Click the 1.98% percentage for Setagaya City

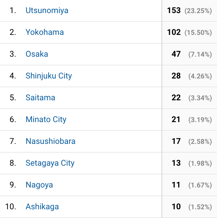point(200,163)
